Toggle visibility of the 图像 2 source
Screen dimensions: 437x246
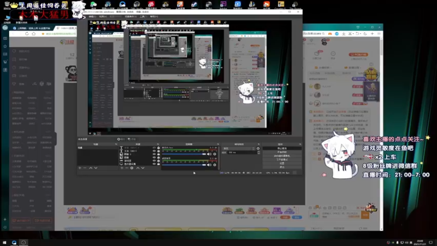tap(154, 154)
